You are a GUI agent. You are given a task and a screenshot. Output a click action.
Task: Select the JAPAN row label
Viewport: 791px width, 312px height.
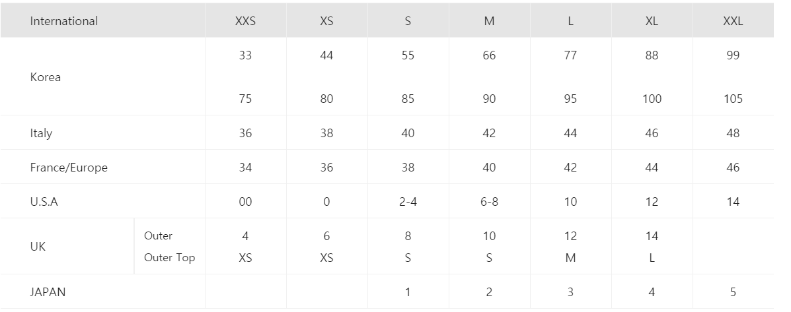click(x=48, y=292)
